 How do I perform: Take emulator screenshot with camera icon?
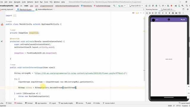coord(173,13)
